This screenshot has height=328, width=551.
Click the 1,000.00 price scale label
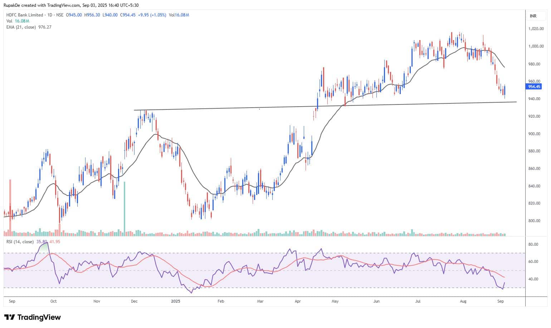point(536,46)
